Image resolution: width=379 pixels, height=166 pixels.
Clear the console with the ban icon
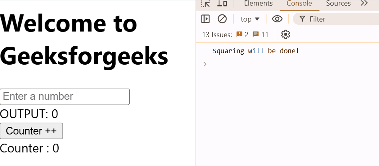(x=222, y=19)
